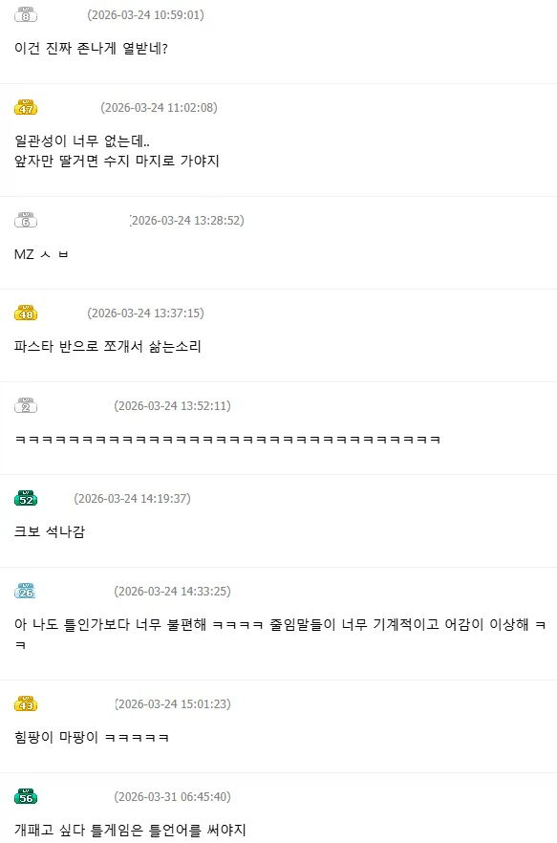Image resolution: width=557 pixels, height=843 pixels.
Task: Click the LV 8 badge beside the MZ comment
Action: (x=28, y=219)
